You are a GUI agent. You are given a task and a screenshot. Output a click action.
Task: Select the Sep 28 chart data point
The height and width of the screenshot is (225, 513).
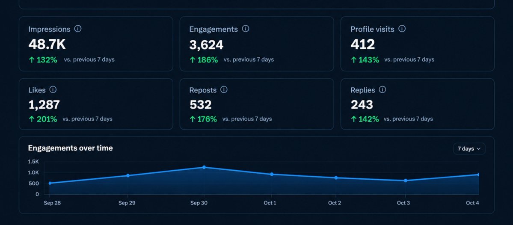pyautogui.click(x=50, y=183)
